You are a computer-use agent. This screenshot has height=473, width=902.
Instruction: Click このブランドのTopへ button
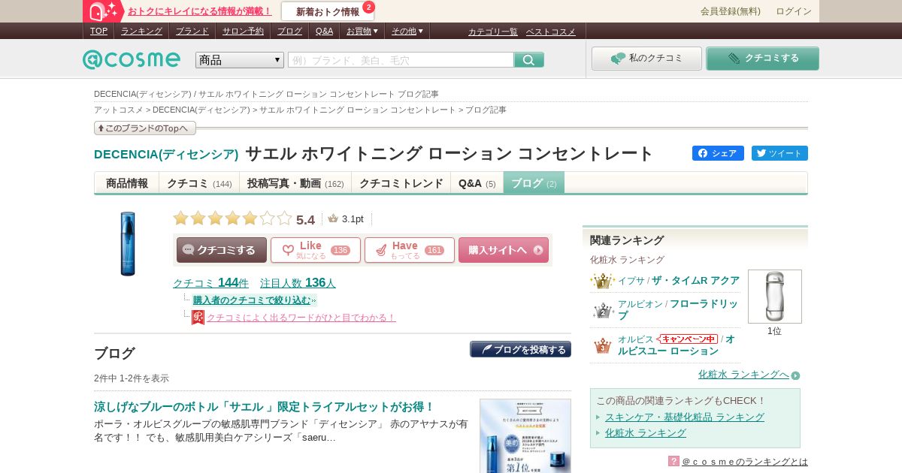[145, 128]
